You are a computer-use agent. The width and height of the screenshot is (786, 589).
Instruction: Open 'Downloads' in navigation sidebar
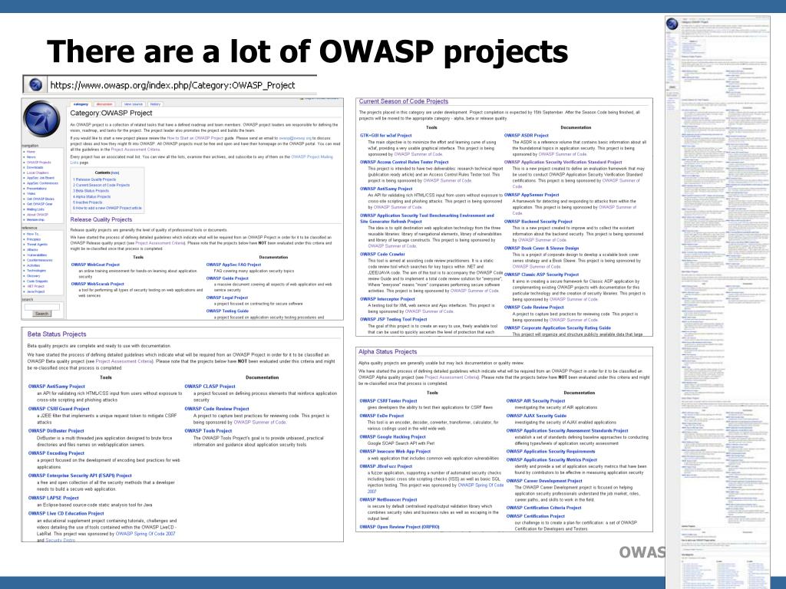(x=35, y=167)
